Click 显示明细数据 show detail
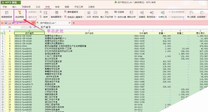 click(x=176, y=12)
